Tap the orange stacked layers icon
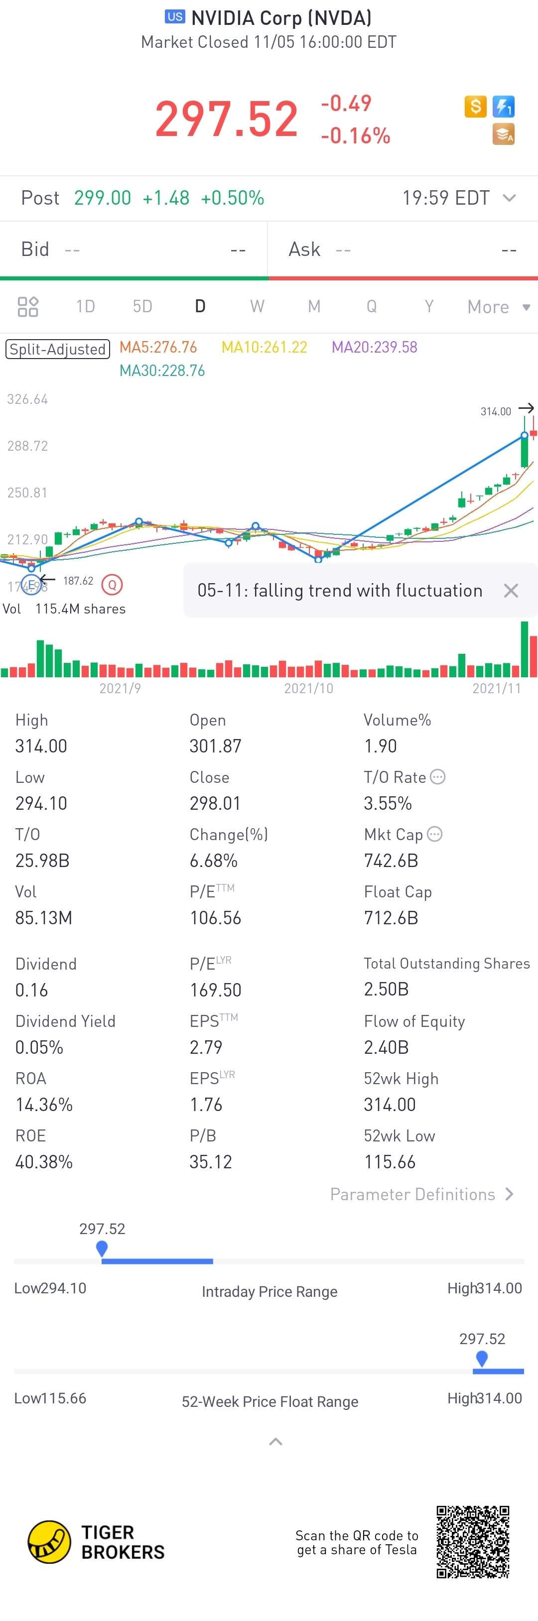 click(x=504, y=134)
